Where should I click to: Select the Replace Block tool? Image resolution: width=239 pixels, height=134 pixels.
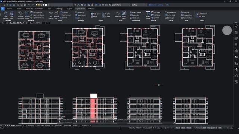pyautogui.click(x=27, y=15)
